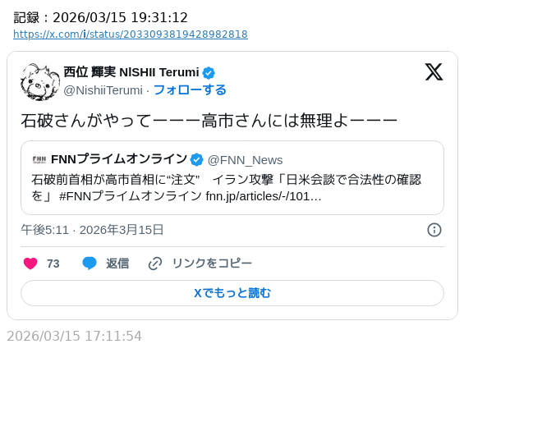This screenshot has height=431, width=542.
Task: Click the X logo in the tweet corner
Action: pos(434,72)
